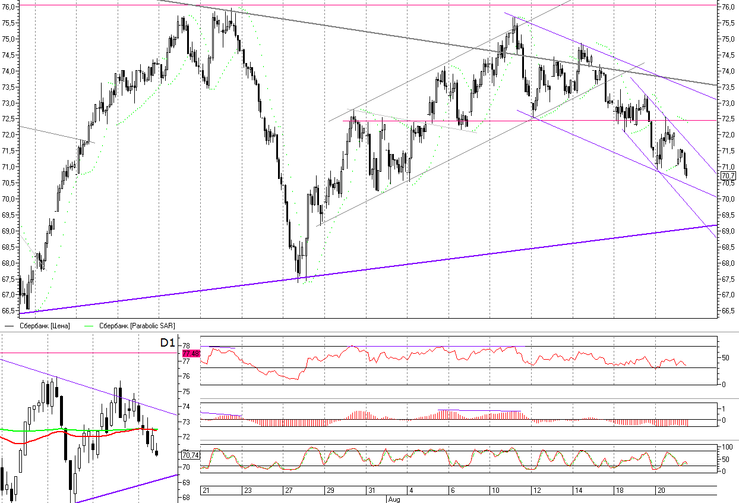Select the Aug month label on time axis
Screen dimensions: 739x503
pos(393,499)
